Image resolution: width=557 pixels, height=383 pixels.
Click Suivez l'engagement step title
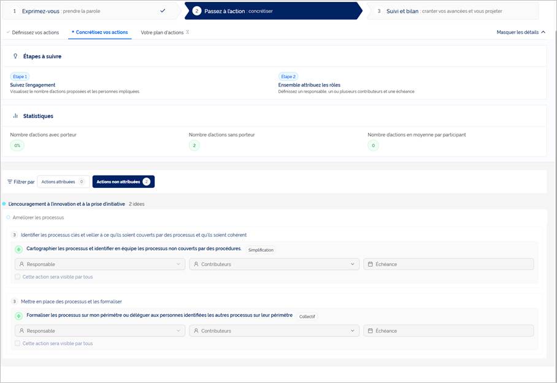pyautogui.click(x=33, y=85)
